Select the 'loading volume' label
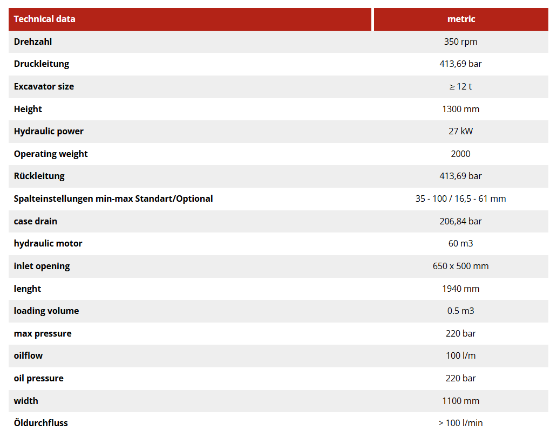Viewport: 557px width, 445px height. (x=46, y=311)
